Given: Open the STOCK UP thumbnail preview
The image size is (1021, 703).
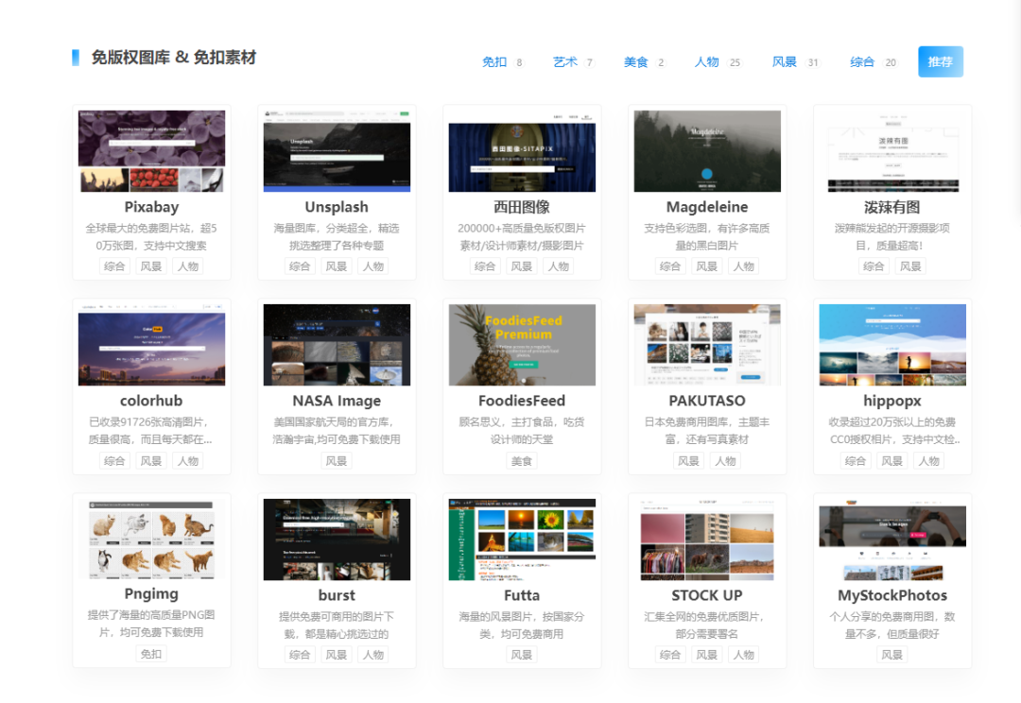Looking at the screenshot, I should 707,539.
